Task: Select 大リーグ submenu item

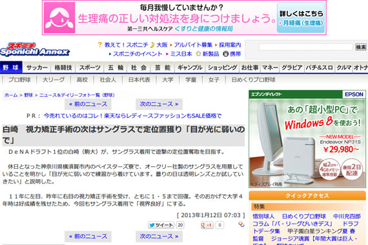Action: tap(54, 80)
